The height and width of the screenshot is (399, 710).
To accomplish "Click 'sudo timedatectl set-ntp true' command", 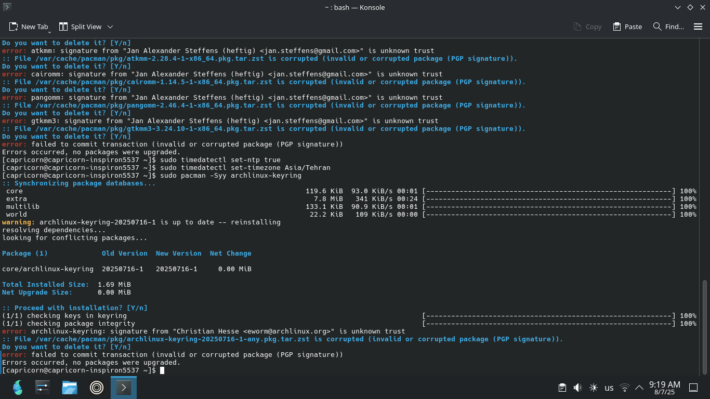I will tap(220, 160).
